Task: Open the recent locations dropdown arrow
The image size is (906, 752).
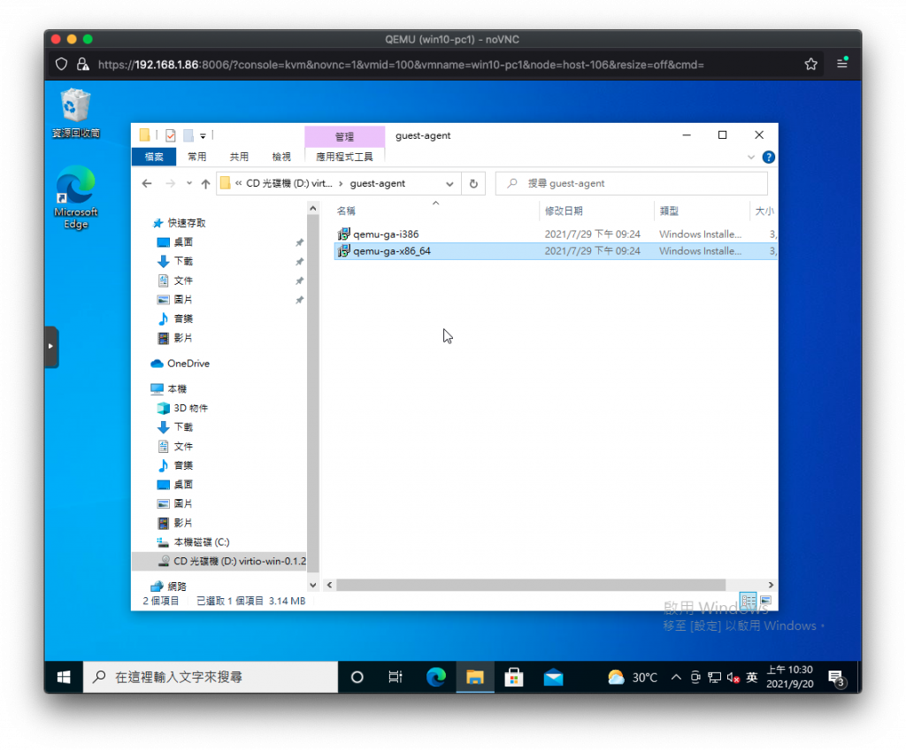Action: (189, 184)
